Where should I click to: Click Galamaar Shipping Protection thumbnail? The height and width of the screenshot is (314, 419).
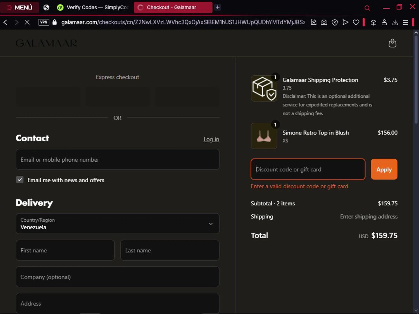pyautogui.click(x=264, y=88)
